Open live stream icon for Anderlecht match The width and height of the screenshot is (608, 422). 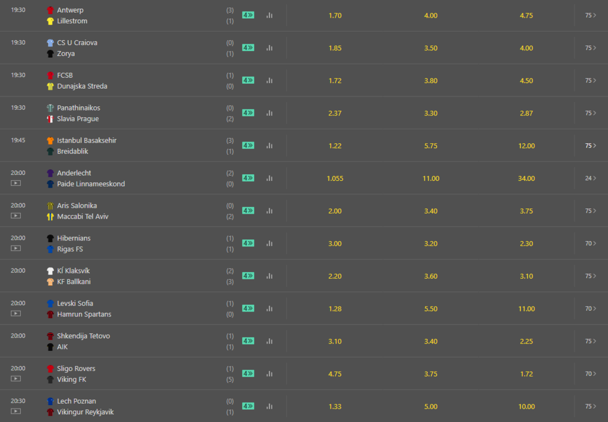[16, 183]
